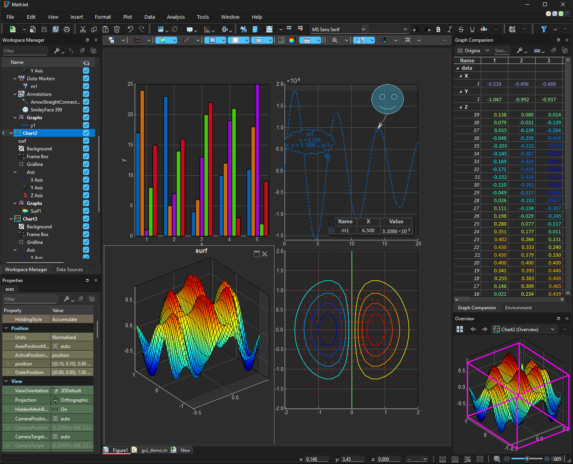Open the File menu
573x464 pixels.
pyautogui.click(x=11, y=17)
